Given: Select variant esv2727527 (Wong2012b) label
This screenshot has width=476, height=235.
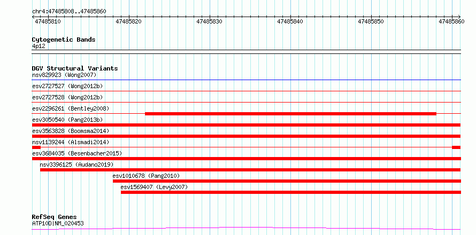Looking at the screenshot, I should [67, 86].
